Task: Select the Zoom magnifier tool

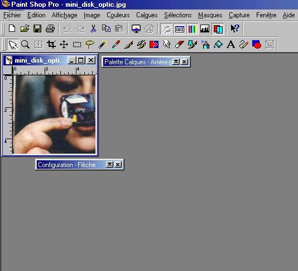Action: pos(25,45)
